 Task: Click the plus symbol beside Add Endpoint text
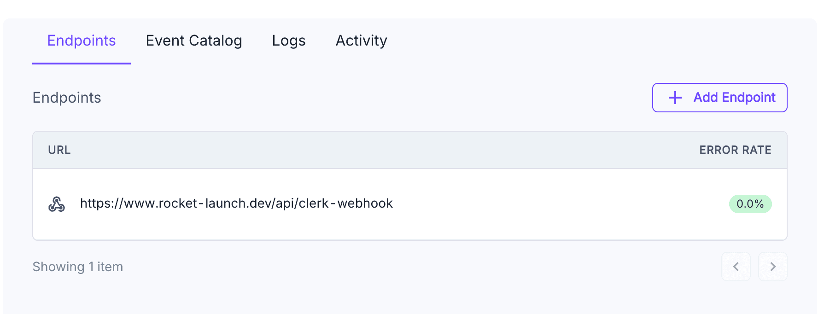pos(674,98)
